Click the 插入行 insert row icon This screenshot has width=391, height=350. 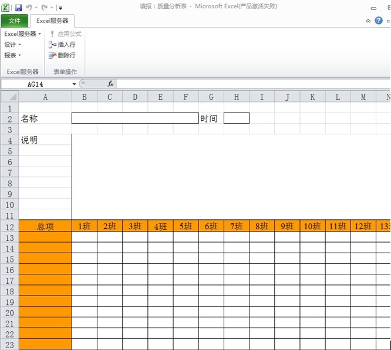tap(52, 45)
